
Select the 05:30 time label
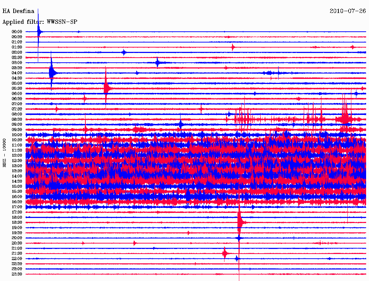(17, 89)
